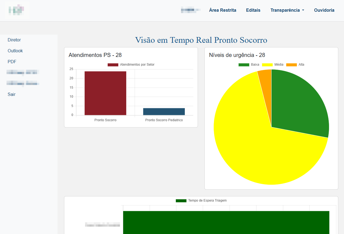
Task: Open the Área Restrita menu item
Action: click(222, 10)
